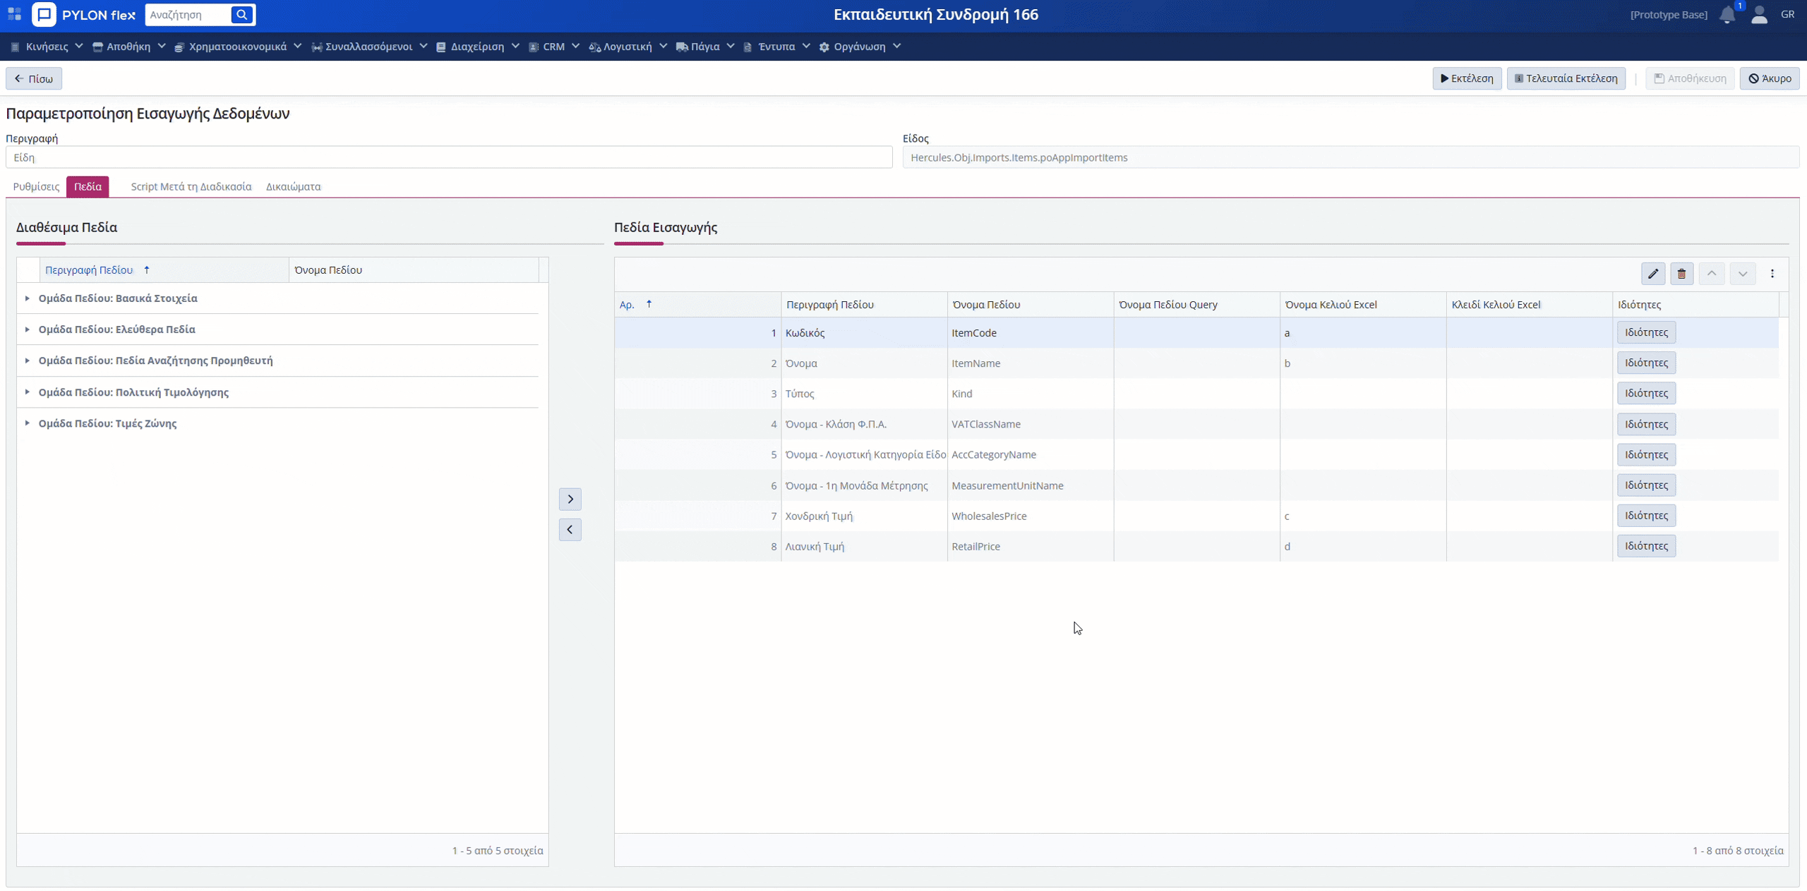Open Ιδιότητες for the Λιανική Τιμή row

[x=1646, y=545]
